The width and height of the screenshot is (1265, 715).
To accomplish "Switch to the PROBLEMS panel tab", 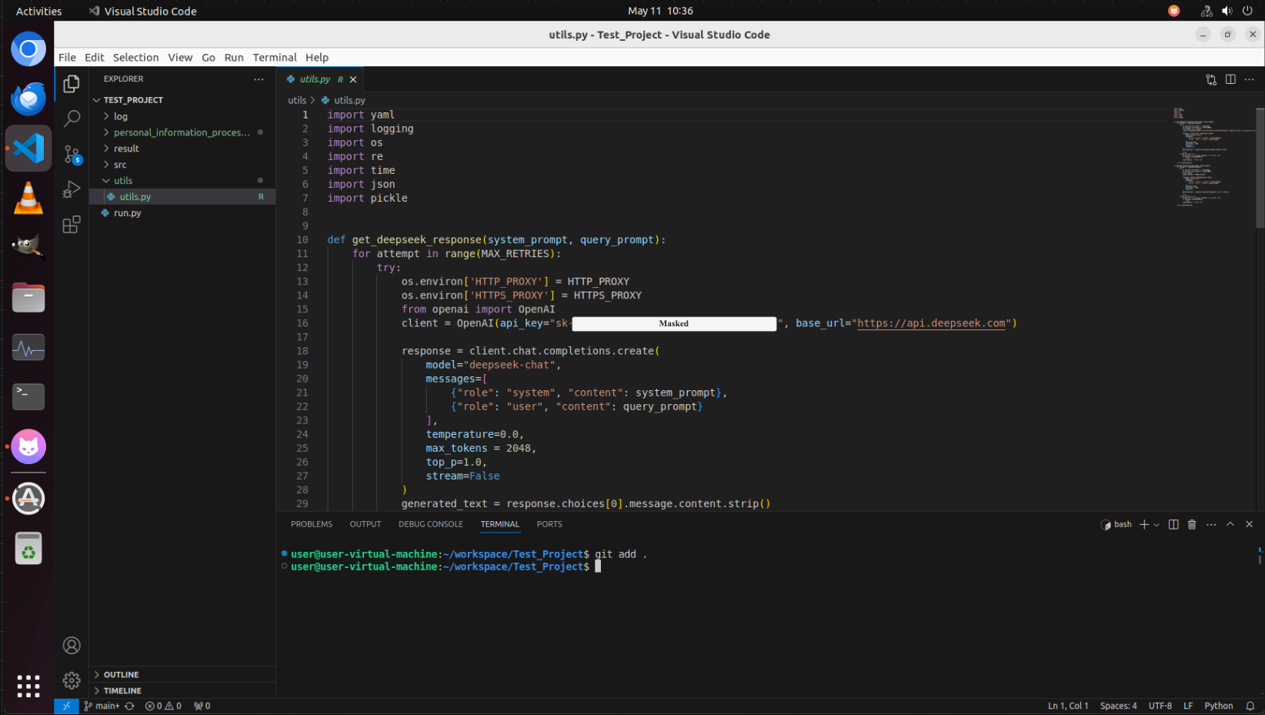I will pyautogui.click(x=312, y=524).
